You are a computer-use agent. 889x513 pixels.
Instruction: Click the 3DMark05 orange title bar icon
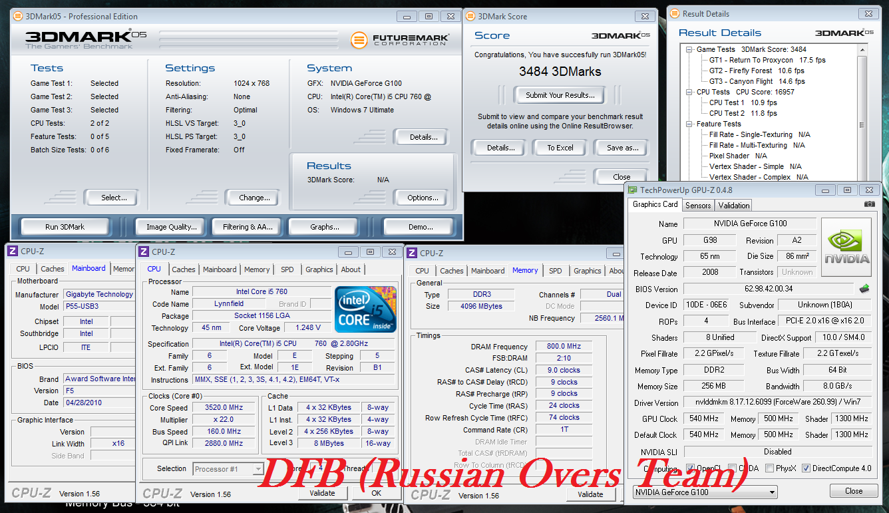pyautogui.click(x=17, y=17)
